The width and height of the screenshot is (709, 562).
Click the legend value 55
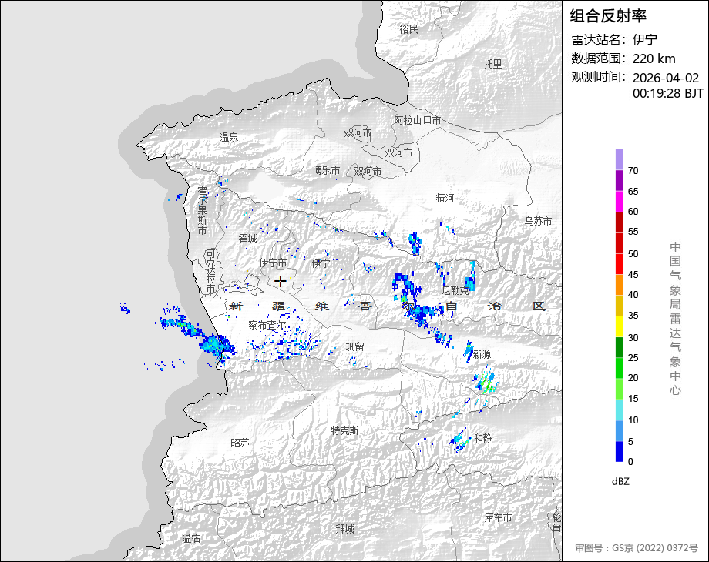(633, 232)
